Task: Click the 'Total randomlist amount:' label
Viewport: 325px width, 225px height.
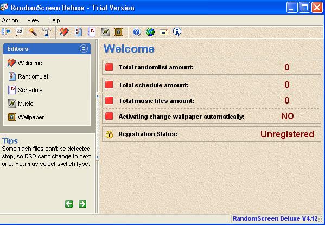Action: click(156, 67)
